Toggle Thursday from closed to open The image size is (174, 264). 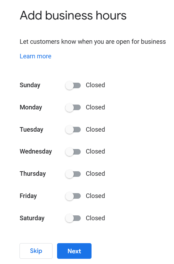(73, 174)
